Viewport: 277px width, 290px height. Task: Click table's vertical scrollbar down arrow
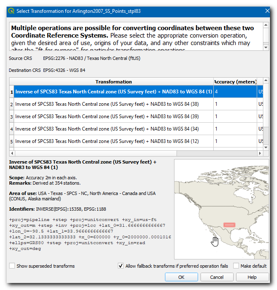(266, 147)
